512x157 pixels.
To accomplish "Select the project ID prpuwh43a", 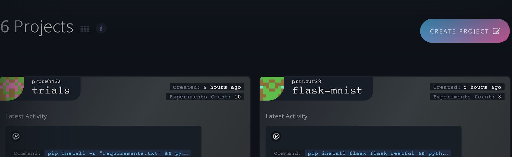I will [x=46, y=81].
